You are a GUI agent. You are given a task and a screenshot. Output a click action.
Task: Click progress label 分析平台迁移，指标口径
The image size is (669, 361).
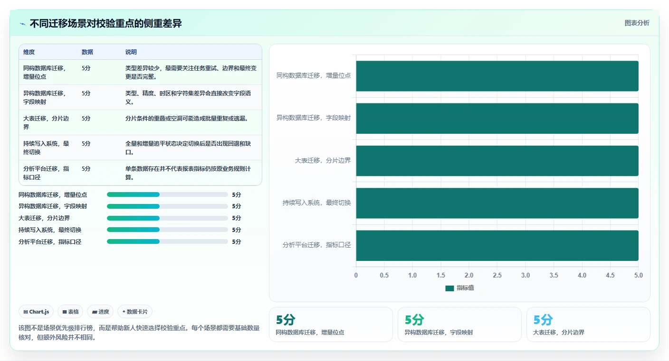pyautogui.click(x=50, y=241)
